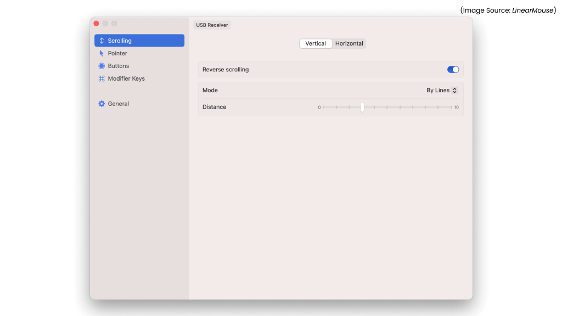This screenshot has width=562, height=316.
Task: Click the Modifier Keys command icon
Action: pos(102,78)
